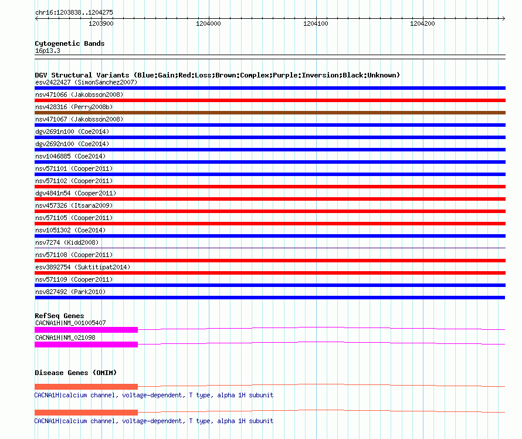Select the blue bar under nsv1051302

click(270, 236)
